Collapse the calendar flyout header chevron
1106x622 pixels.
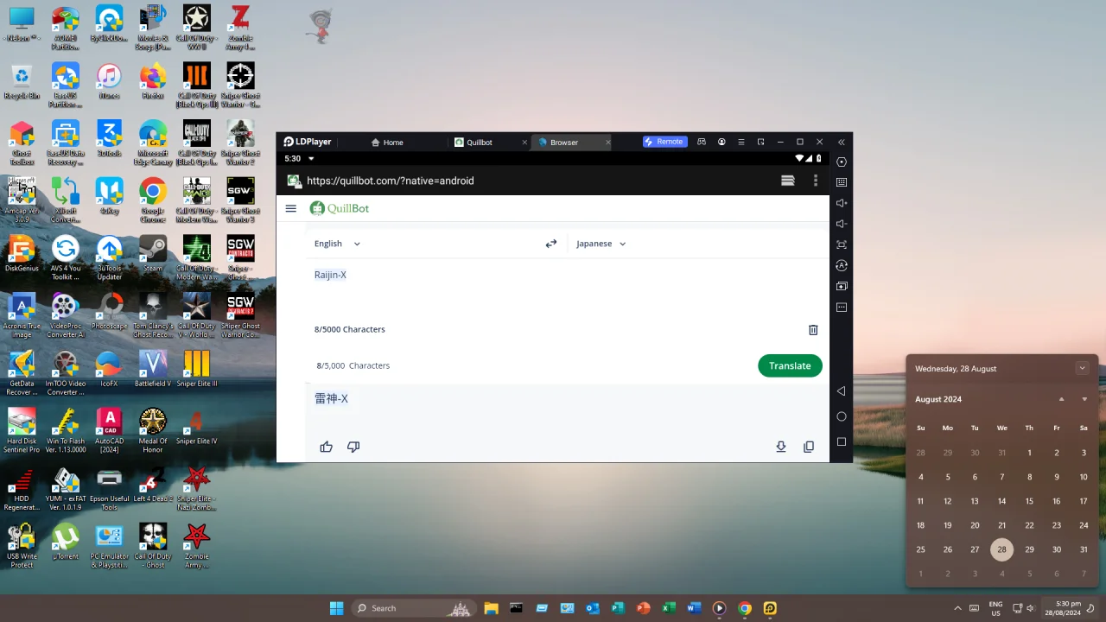1082,368
